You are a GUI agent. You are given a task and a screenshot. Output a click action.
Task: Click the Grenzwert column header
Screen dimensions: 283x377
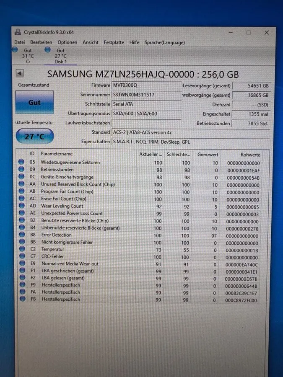(x=208, y=155)
